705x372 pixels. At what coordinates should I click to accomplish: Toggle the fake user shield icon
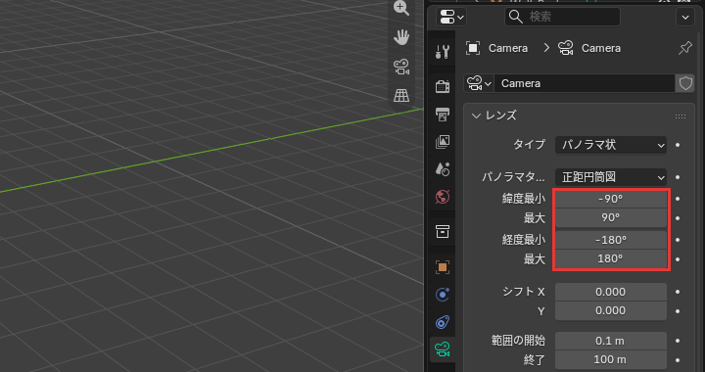[685, 83]
